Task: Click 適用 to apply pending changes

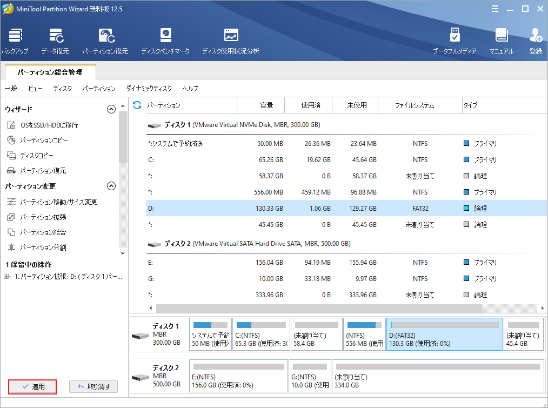Action: pos(32,387)
